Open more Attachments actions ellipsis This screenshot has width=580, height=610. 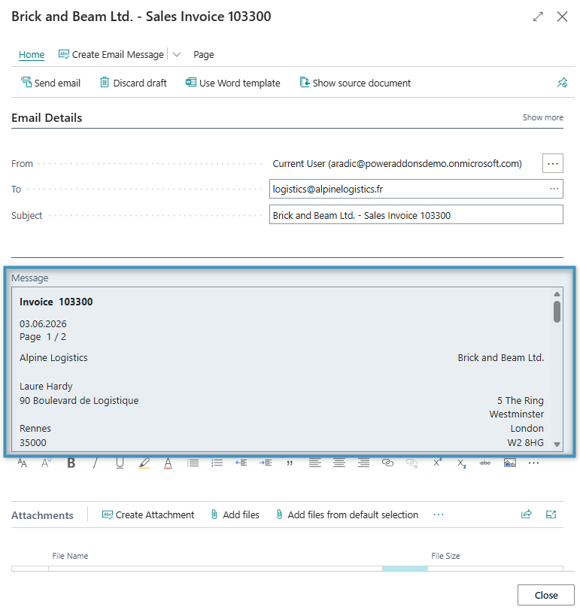coord(439,514)
